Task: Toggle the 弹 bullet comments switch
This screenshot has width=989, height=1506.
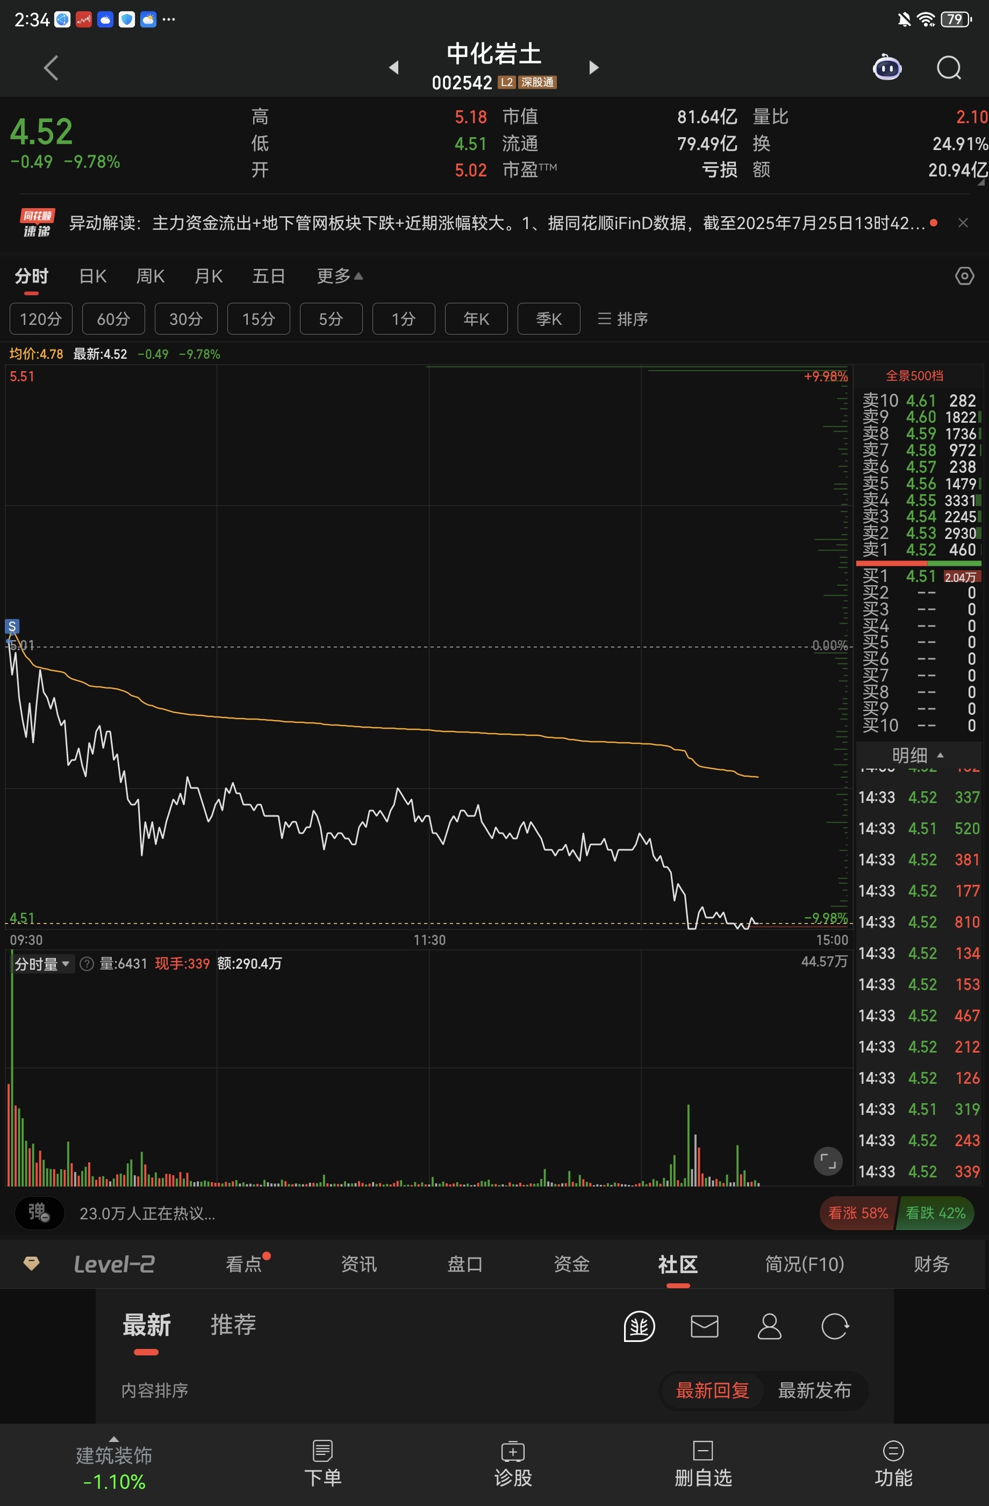Action: [39, 1213]
